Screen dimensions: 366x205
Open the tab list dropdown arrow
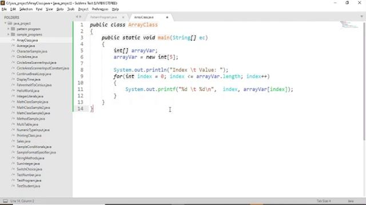click(361, 17)
